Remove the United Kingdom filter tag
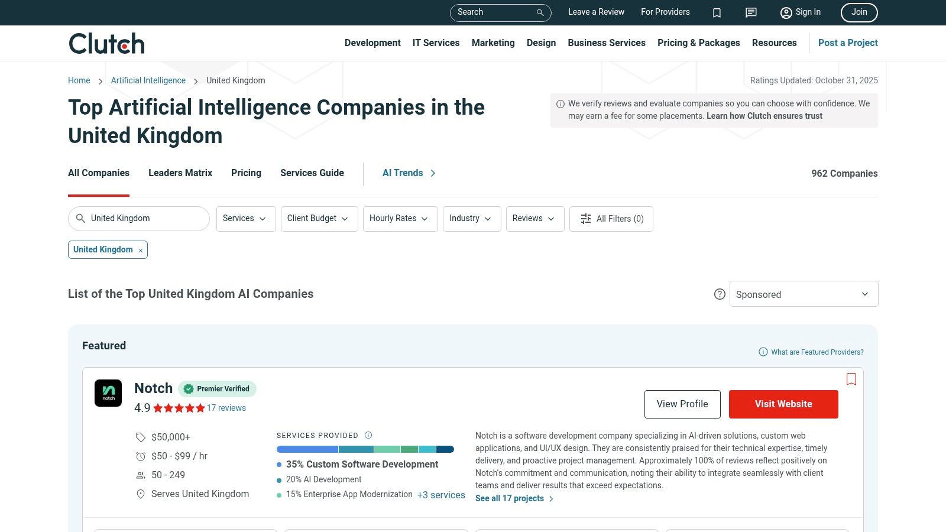This screenshot has height=532, width=946. [x=140, y=249]
